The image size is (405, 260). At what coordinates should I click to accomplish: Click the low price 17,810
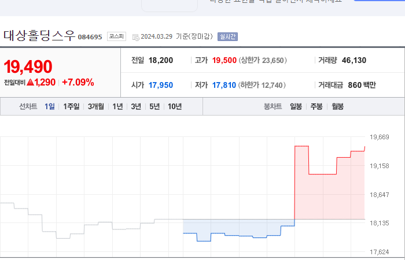(x=224, y=85)
